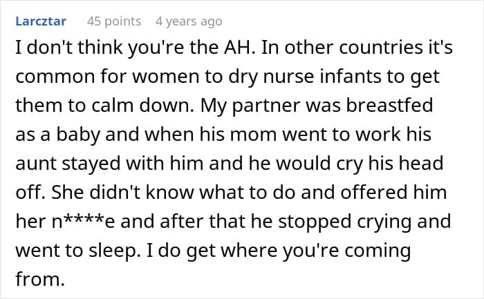Click the word common starting second line
Screen dimensions: 484x299
click(x=55, y=77)
